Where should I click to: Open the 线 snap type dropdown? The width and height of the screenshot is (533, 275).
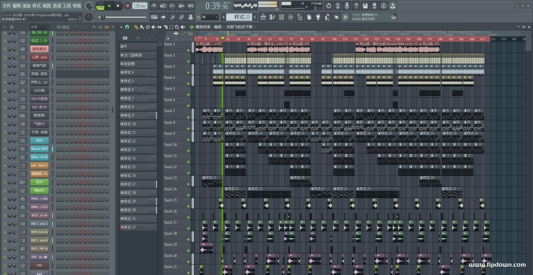[x=210, y=17]
